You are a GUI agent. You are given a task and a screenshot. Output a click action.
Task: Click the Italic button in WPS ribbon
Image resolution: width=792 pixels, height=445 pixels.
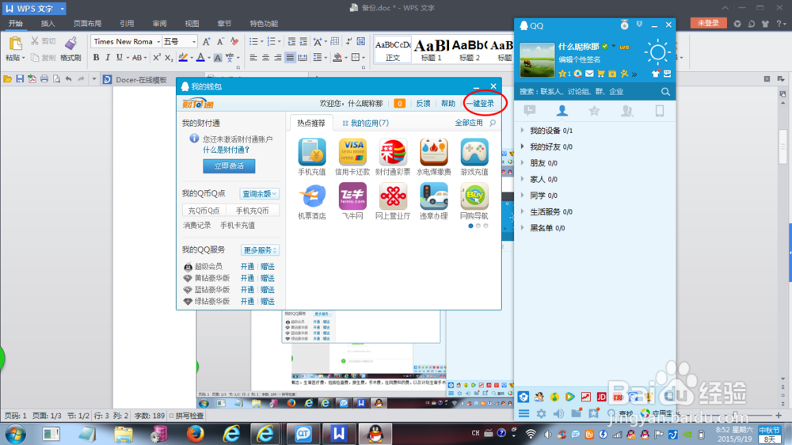click(x=108, y=58)
